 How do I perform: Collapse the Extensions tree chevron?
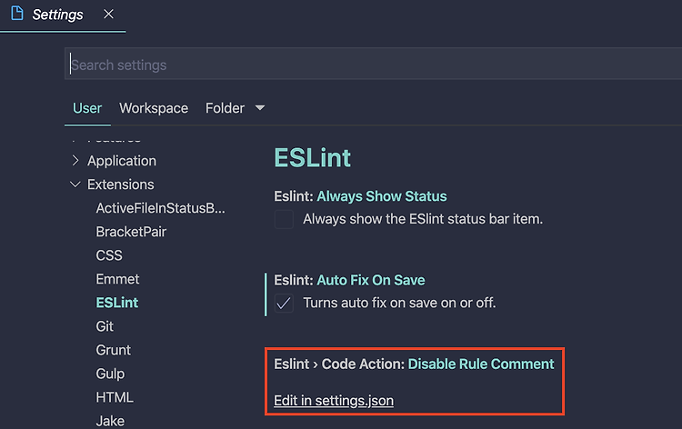(x=75, y=185)
